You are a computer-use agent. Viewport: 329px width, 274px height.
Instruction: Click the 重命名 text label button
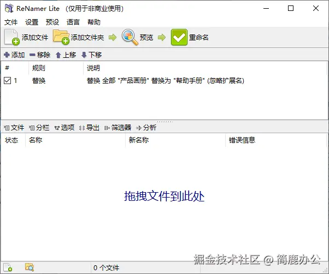[199, 37]
